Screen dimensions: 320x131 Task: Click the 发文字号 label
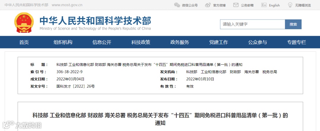[39, 86]
